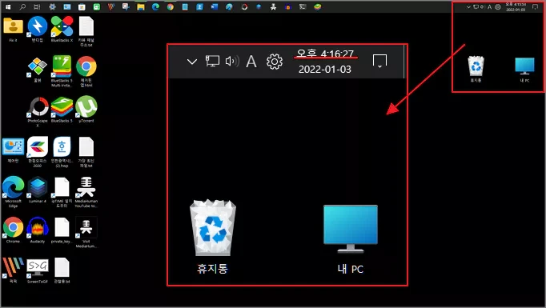Viewport: 546px width, 308px height.
Task: Select the Luminar 4 desktop shortcut
Action: click(x=38, y=190)
